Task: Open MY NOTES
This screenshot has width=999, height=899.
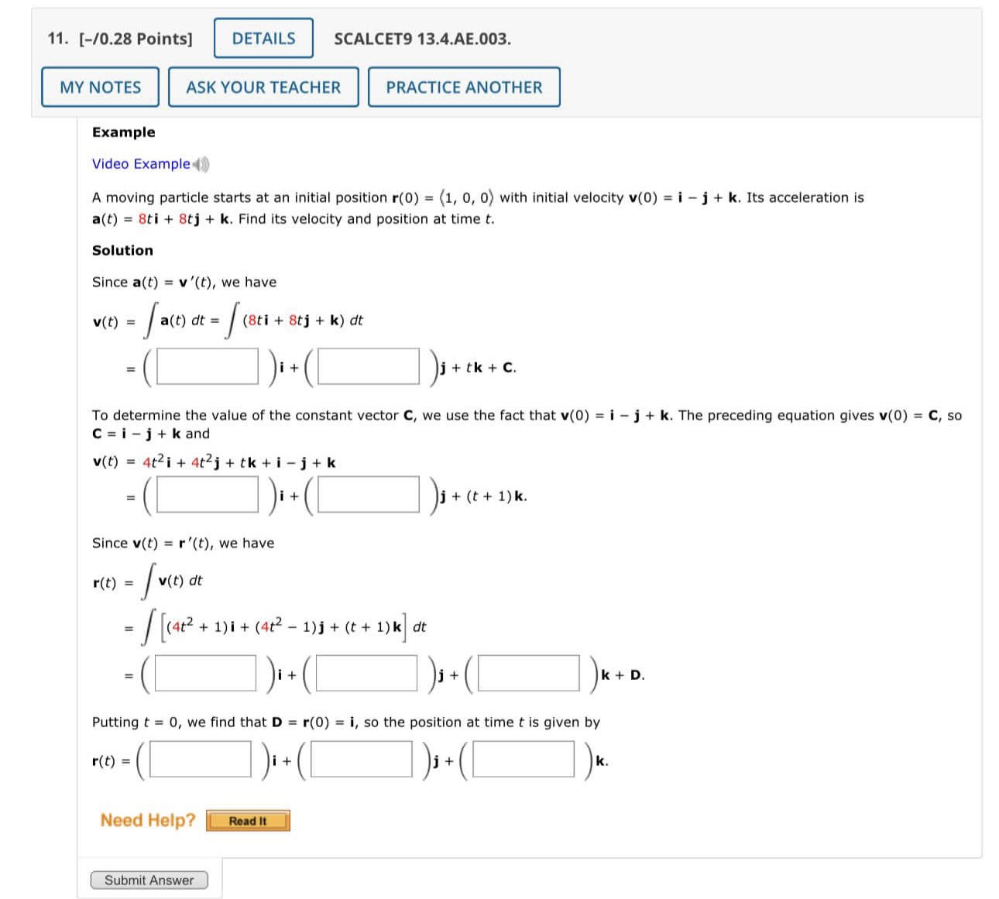Action: click(101, 87)
